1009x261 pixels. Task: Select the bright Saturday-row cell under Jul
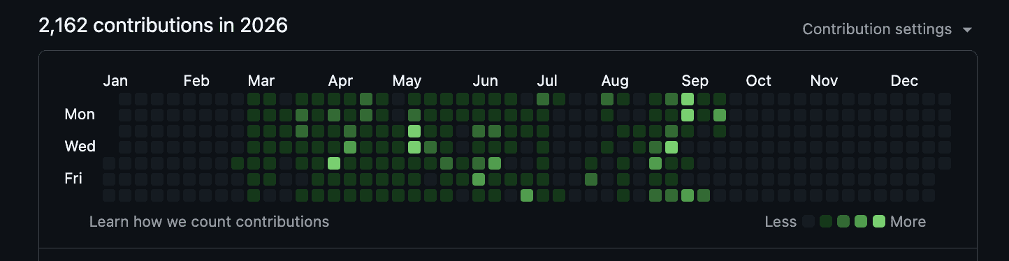tap(527, 195)
